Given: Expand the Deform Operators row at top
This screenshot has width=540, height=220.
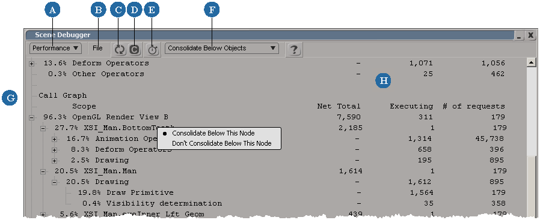Looking at the screenshot, I should coord(32,64).
